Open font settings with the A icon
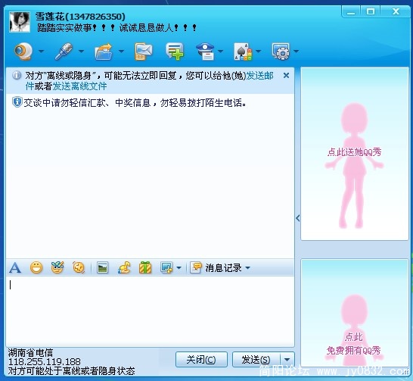This screenshot has height=381, width=413. 15,267
